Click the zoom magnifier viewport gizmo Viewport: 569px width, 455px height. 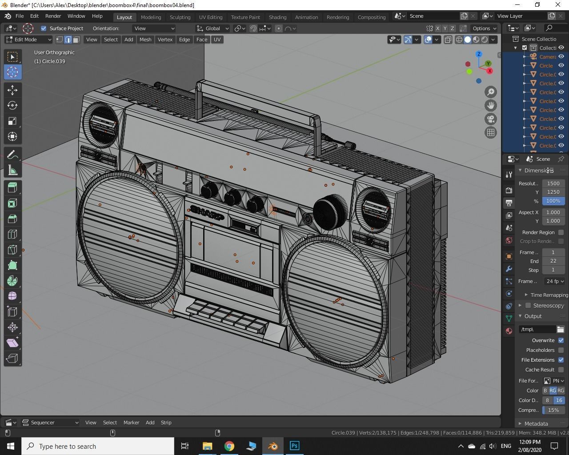point(491,92)
